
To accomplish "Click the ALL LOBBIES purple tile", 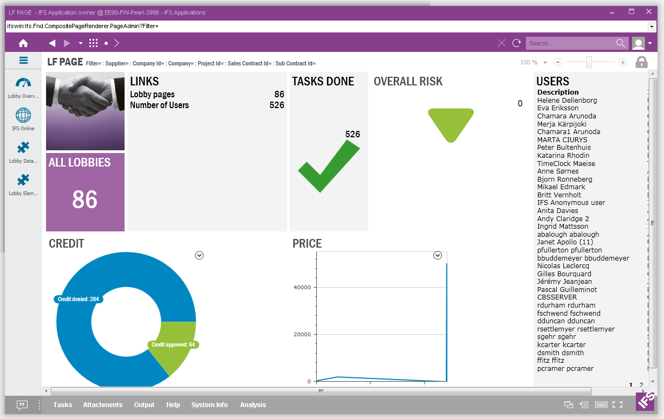I will tap(85, 192).
